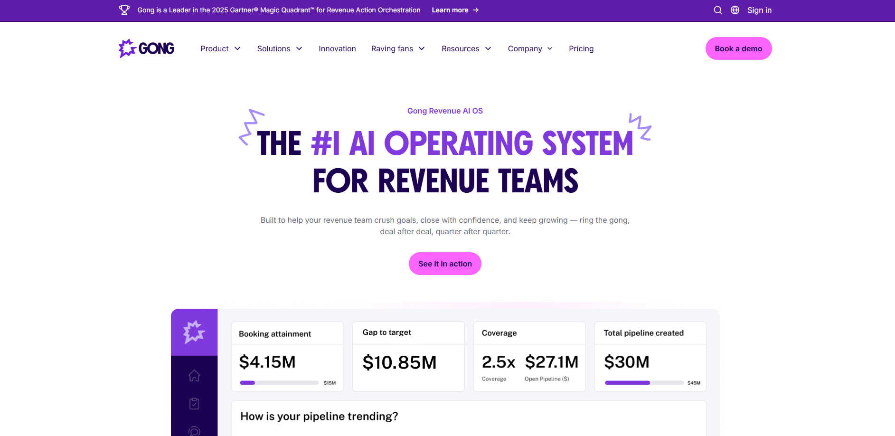Click the See it in action button
The width and height of the screenshot is (895, 436).
coord(445,264)
